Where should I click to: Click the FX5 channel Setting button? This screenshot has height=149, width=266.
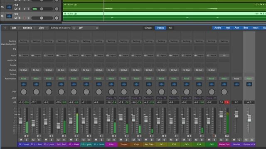[212, 41]
